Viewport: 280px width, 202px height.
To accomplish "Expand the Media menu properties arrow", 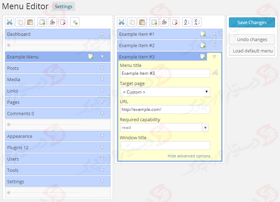I will 102,79.
